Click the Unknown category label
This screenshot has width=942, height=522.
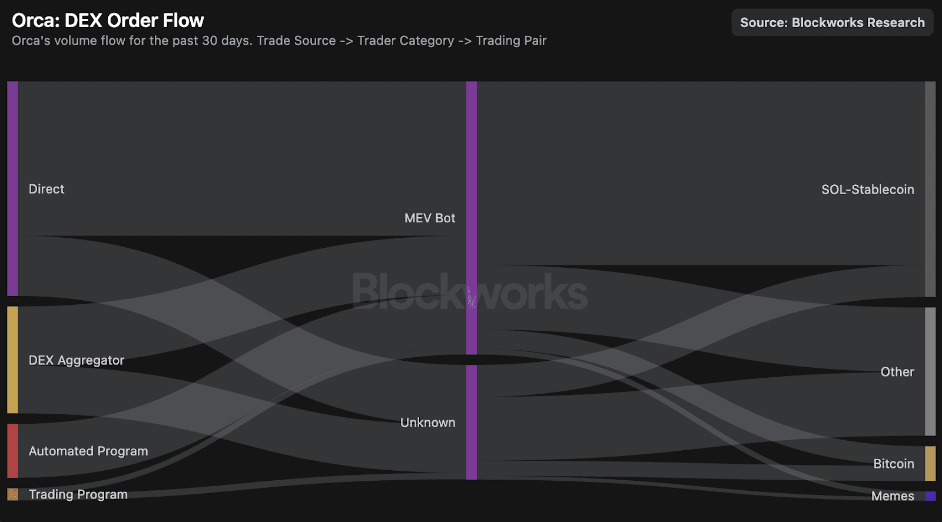[x=427, y=423]
